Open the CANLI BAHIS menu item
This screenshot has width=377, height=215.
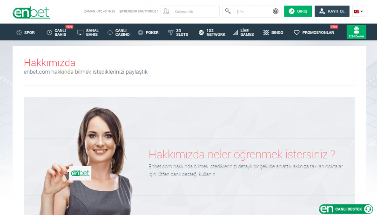(x=56, y=33)
